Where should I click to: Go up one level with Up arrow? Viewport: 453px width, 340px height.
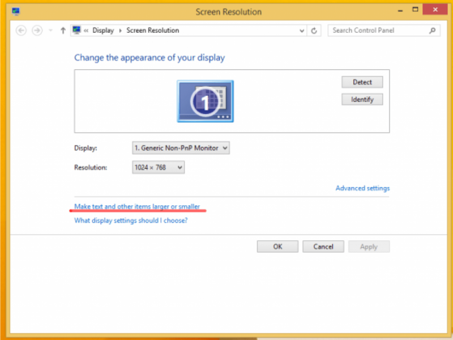pyautogui.click(x=63, y=31)
